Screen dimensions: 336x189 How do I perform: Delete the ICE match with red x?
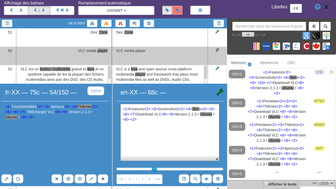[331, 72]
